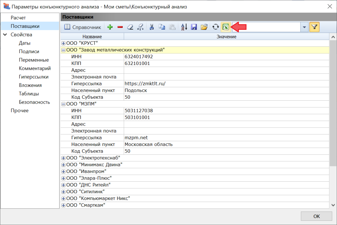The height and width of the screenshot is (225, 337).
Task: Click the open folder icon
Action: click(x=204, y=27)
